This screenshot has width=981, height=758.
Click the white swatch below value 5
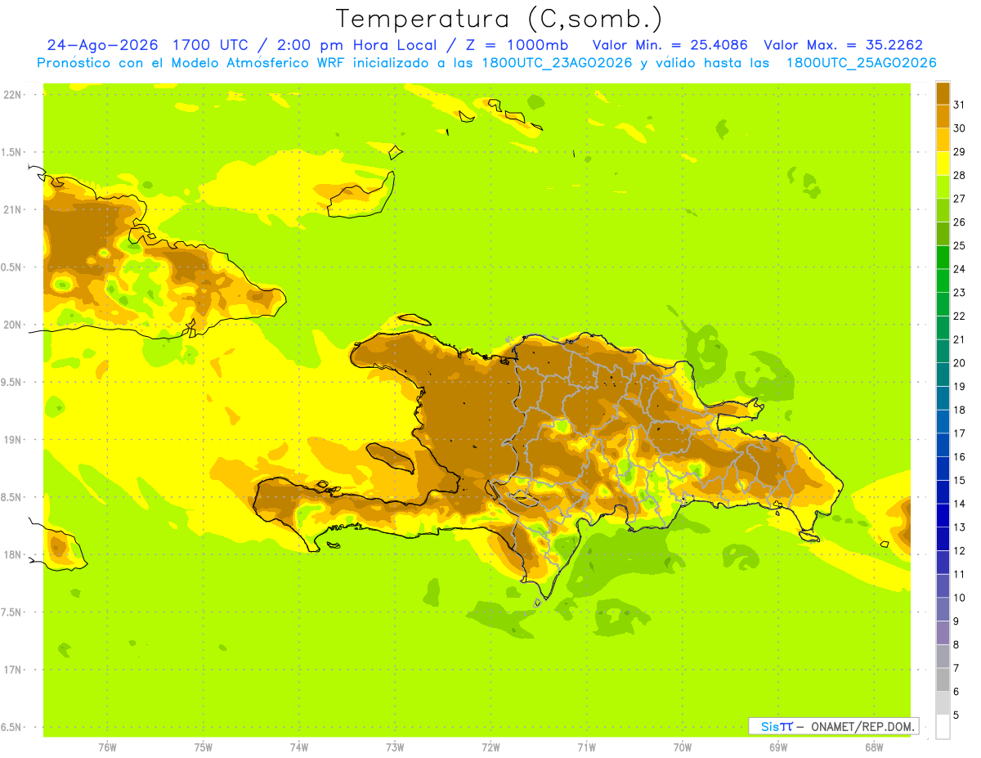[x=943, y=727]
